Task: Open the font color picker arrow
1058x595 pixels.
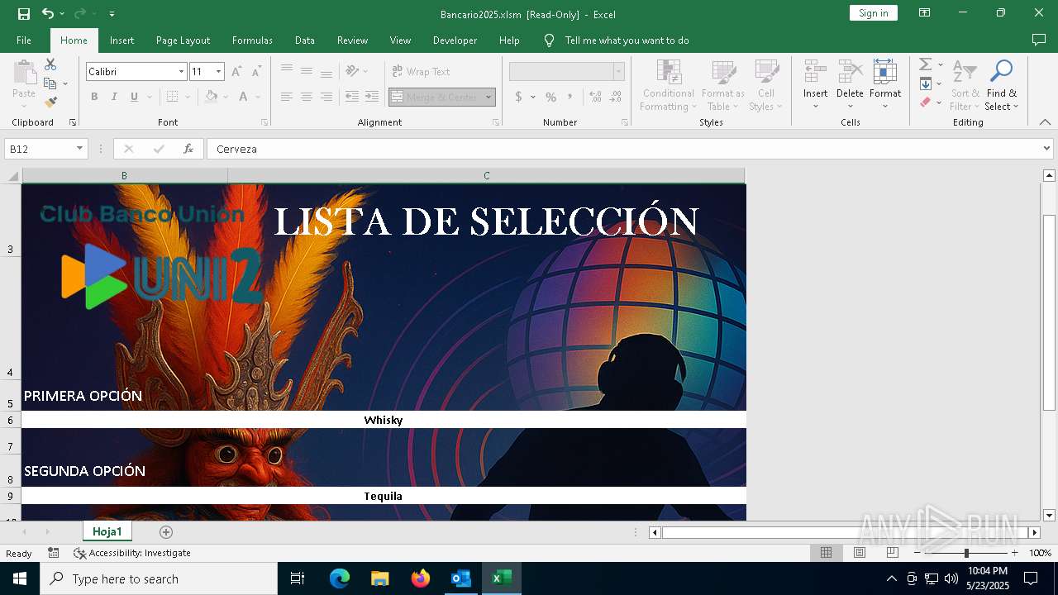Action: (258, 97)
